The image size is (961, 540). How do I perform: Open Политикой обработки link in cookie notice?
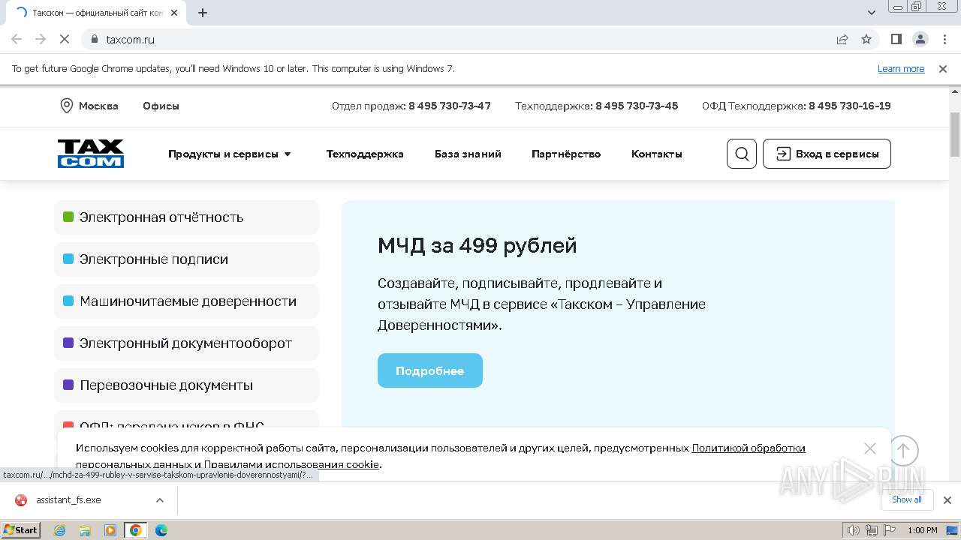[749, 448]
